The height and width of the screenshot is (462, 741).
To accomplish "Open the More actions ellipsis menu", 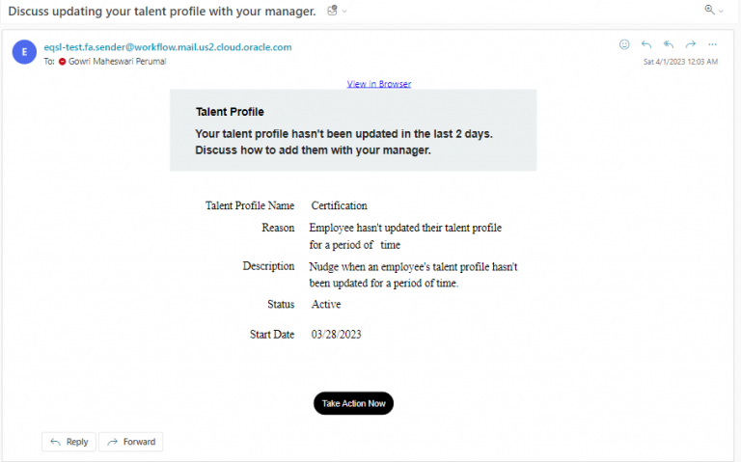I will (x=713, y=44).
